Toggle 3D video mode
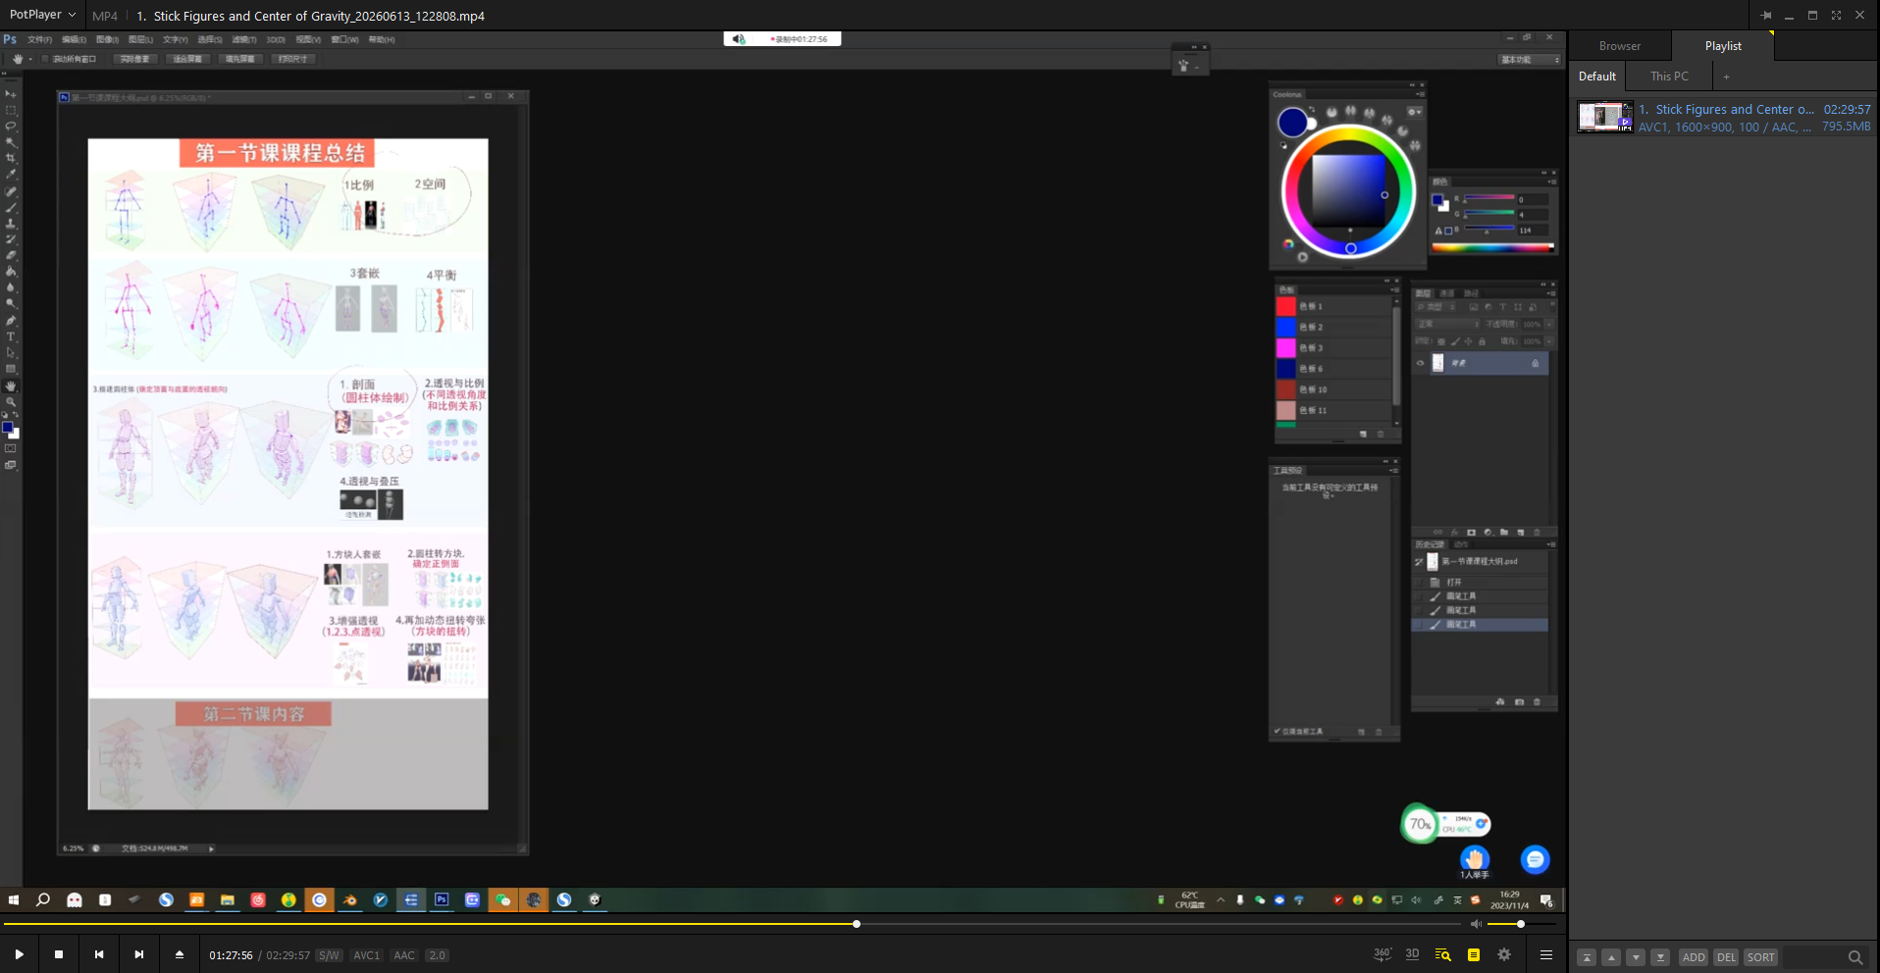 (x=1412, y=953)
